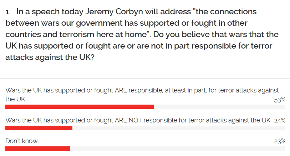The image size is (290, 156).
Task: Click the grey remainder of the 24% bar
Action: 179,128
